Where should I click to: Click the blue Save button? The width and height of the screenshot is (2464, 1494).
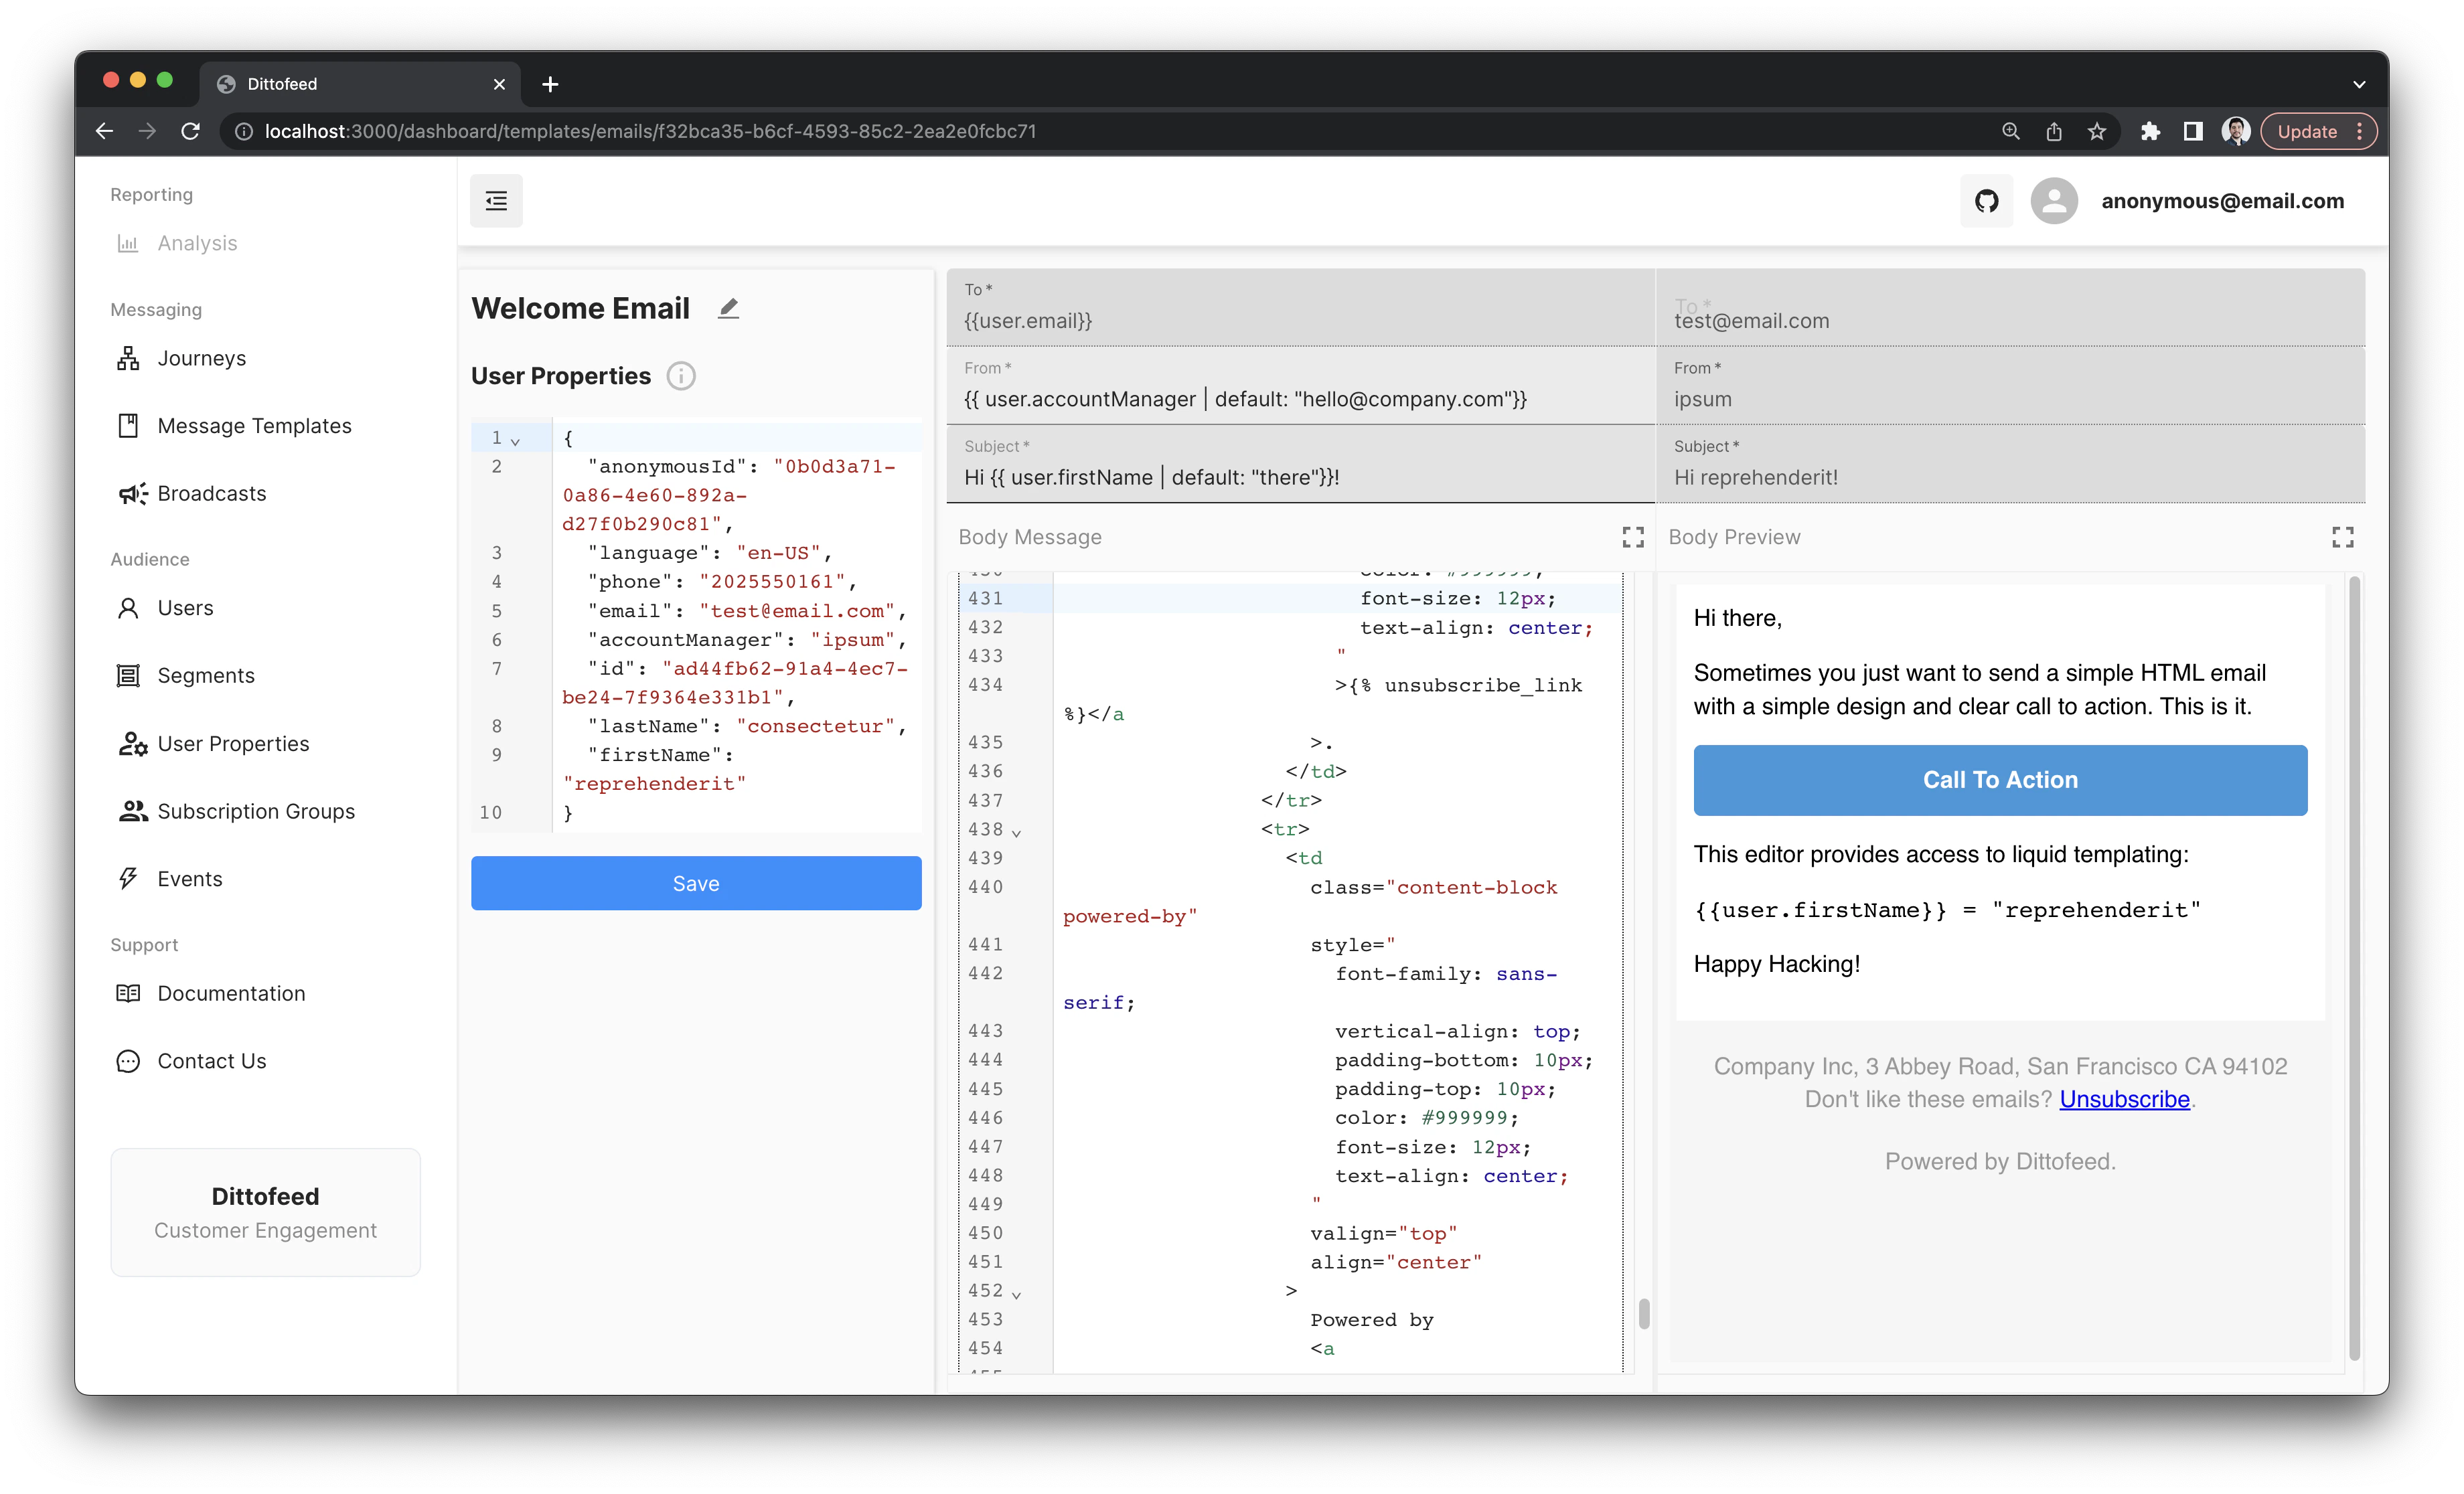click(696, 883)
